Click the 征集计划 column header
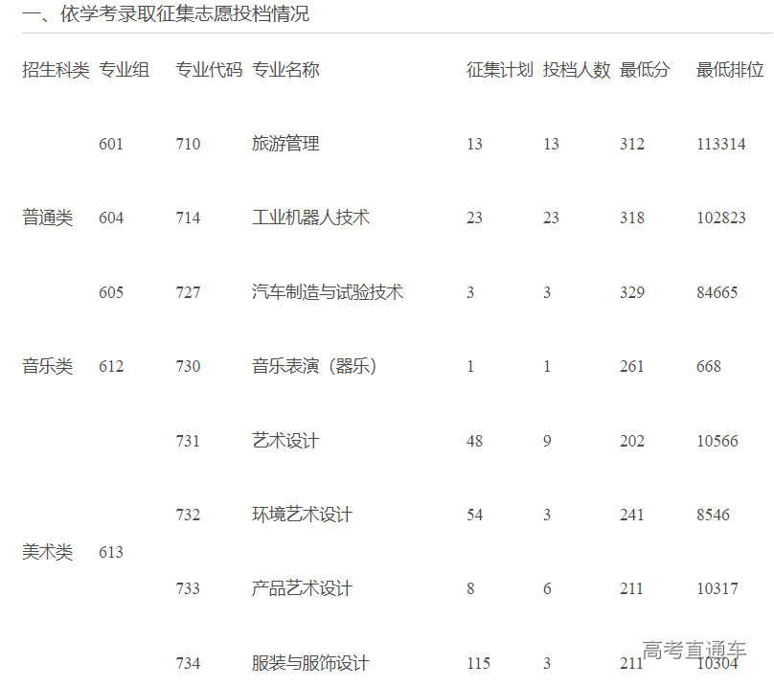The width and height of the screenshot is (774, 688). click(499, 70)
